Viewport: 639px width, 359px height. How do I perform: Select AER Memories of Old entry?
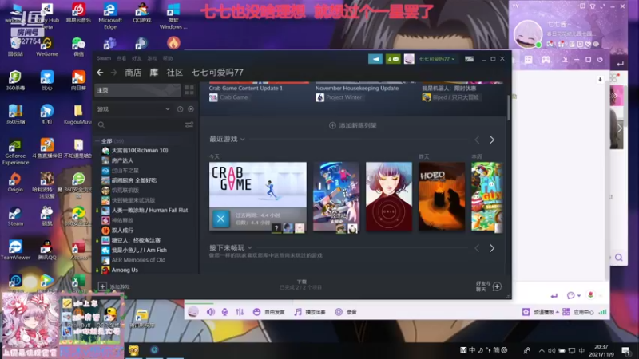(138, 260)
